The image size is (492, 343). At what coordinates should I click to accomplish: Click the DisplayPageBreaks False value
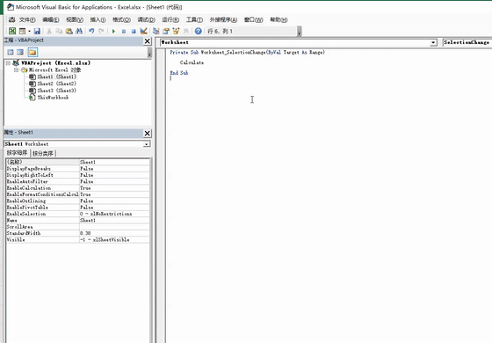114,169
